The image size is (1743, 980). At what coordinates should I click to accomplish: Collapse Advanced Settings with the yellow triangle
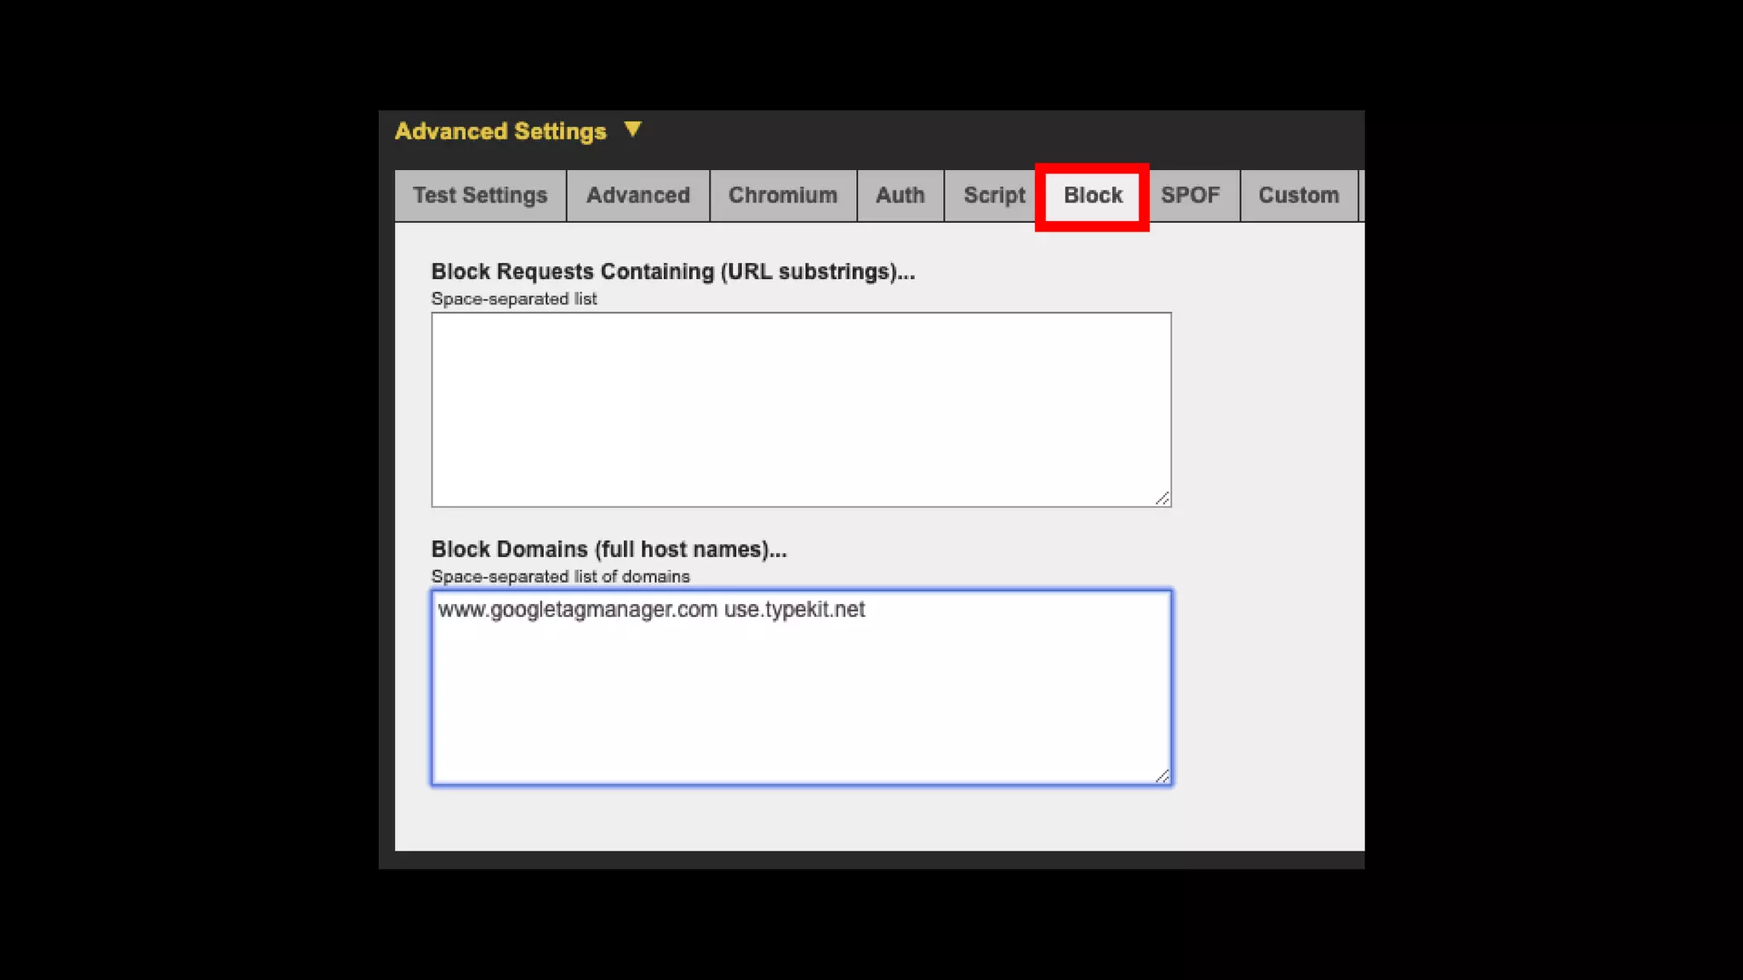pos(632,129)
